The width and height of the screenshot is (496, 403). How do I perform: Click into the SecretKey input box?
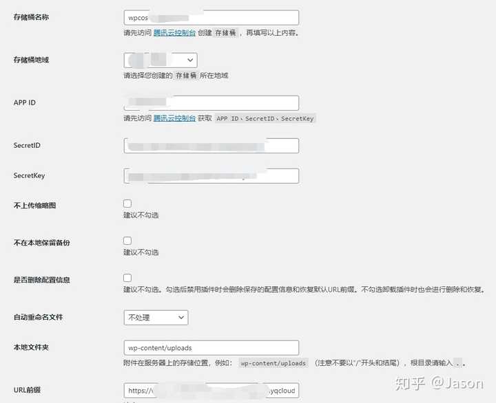[211, 176]
